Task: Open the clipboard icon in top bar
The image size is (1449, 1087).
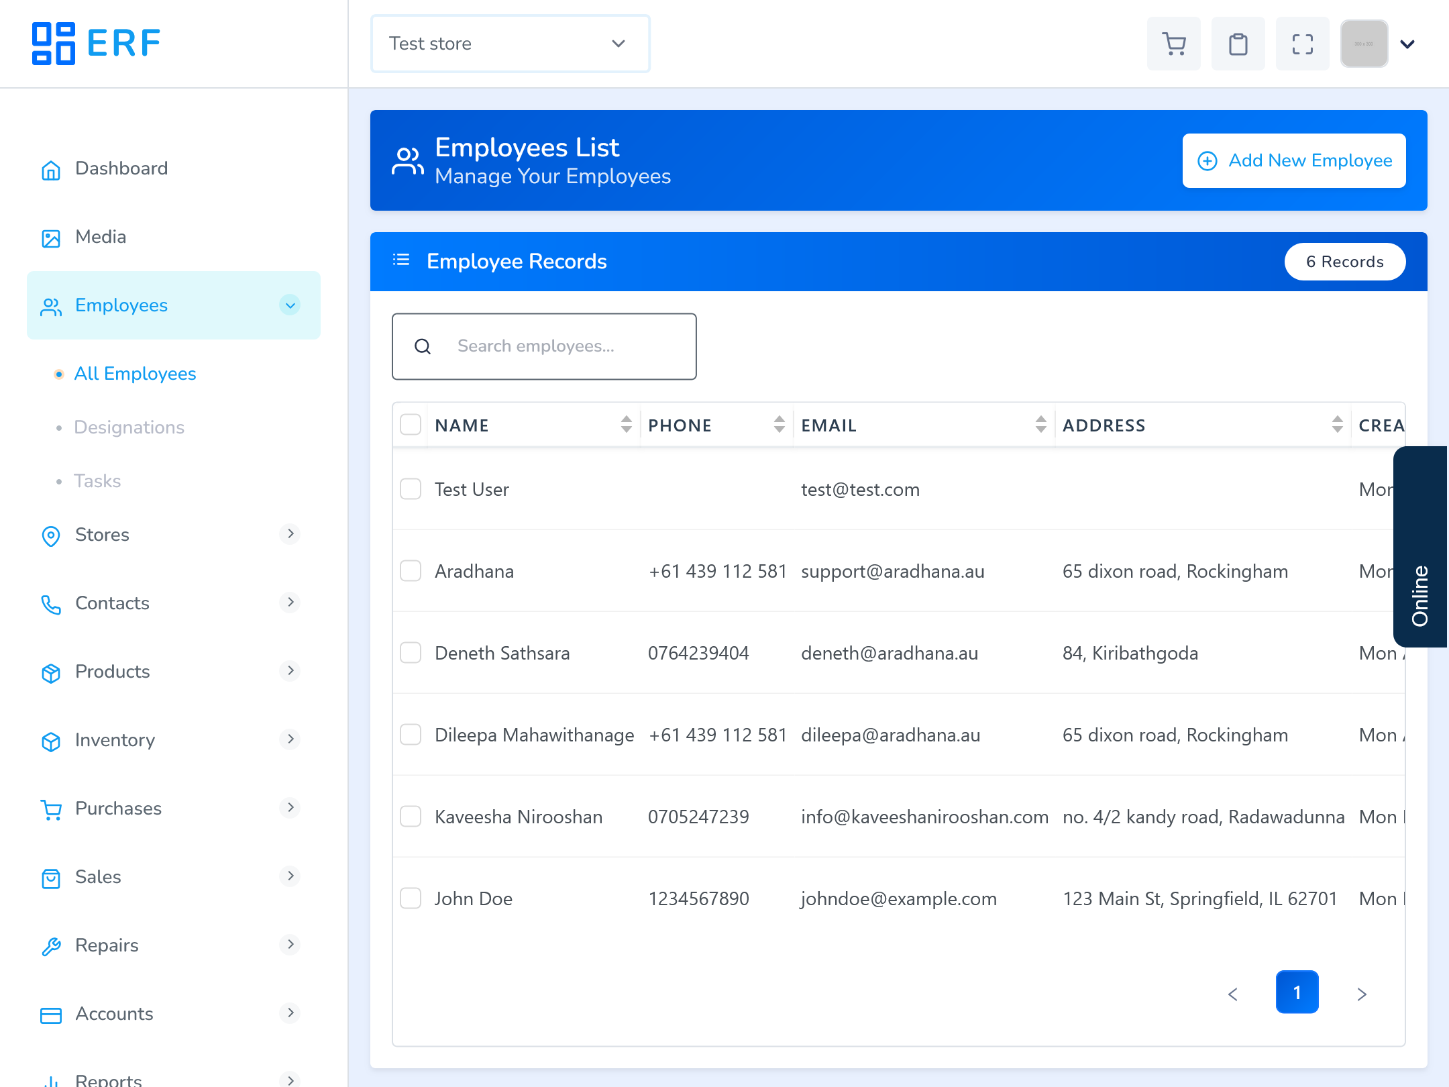Action: click(1238, 44)
